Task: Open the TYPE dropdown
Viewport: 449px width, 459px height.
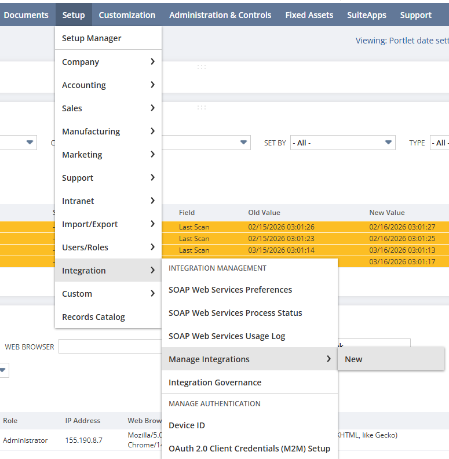Action: [x=439, y=143]
